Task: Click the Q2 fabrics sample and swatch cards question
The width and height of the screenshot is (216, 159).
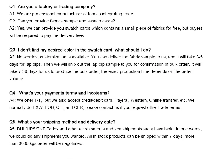Action: tap(62, 21)
